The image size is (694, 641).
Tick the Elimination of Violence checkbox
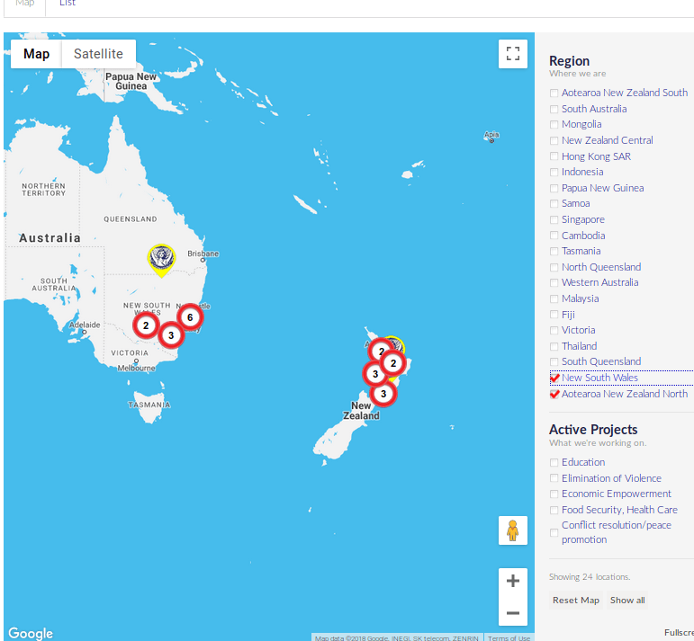tap(554, 478)
